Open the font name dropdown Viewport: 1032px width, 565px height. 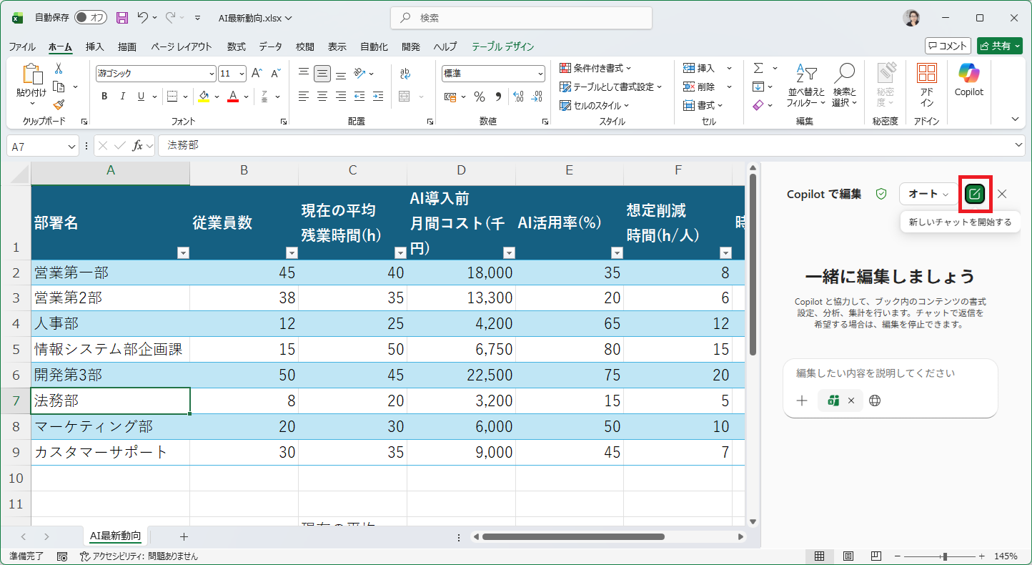212,74
